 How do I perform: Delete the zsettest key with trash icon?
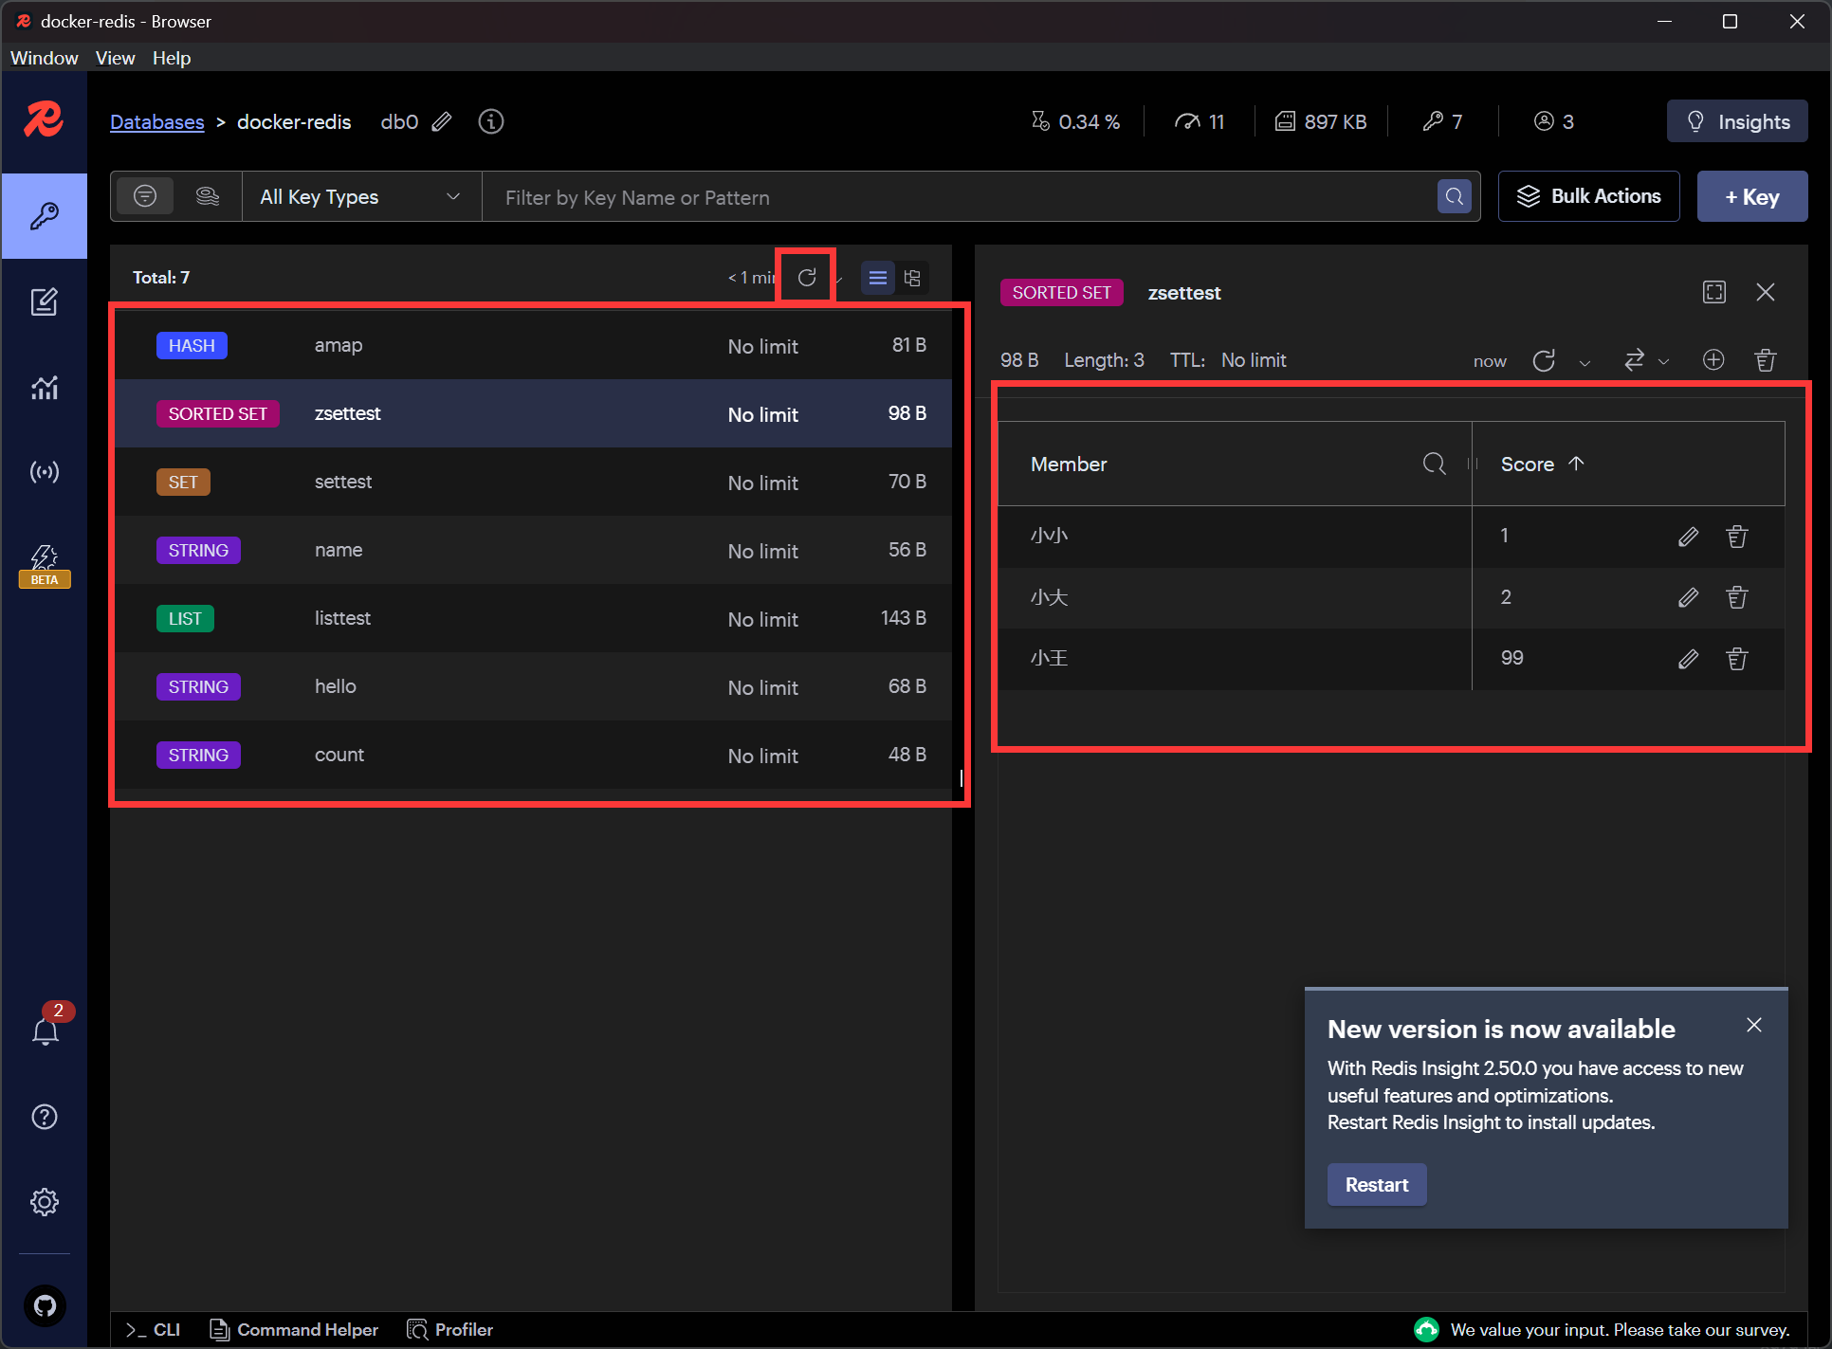(x=1766, y=359)
